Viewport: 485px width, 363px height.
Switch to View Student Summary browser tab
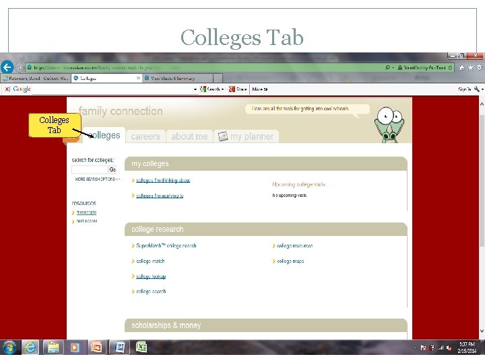pyautogui.click(x=177, y=78)
